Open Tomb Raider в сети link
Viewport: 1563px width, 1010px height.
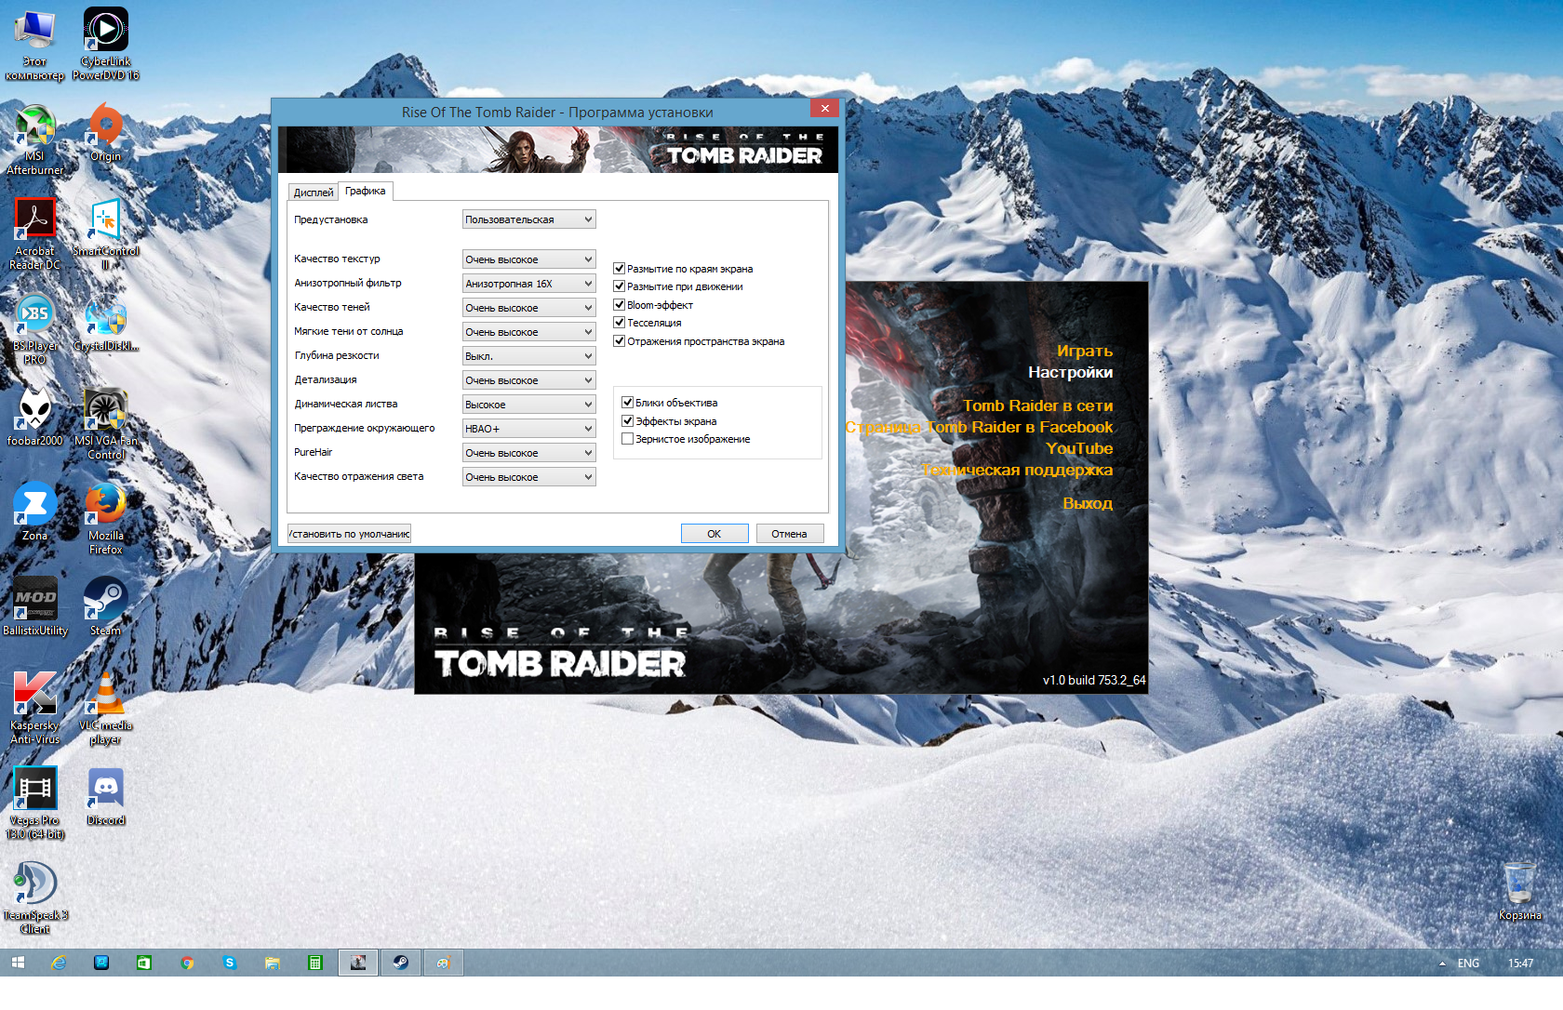click(1037, 405)
